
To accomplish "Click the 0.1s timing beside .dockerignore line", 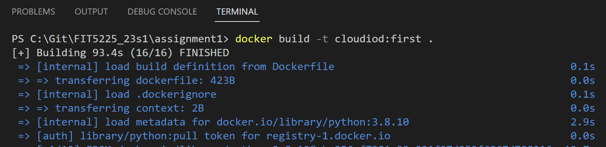I will (x=583, y=94).
